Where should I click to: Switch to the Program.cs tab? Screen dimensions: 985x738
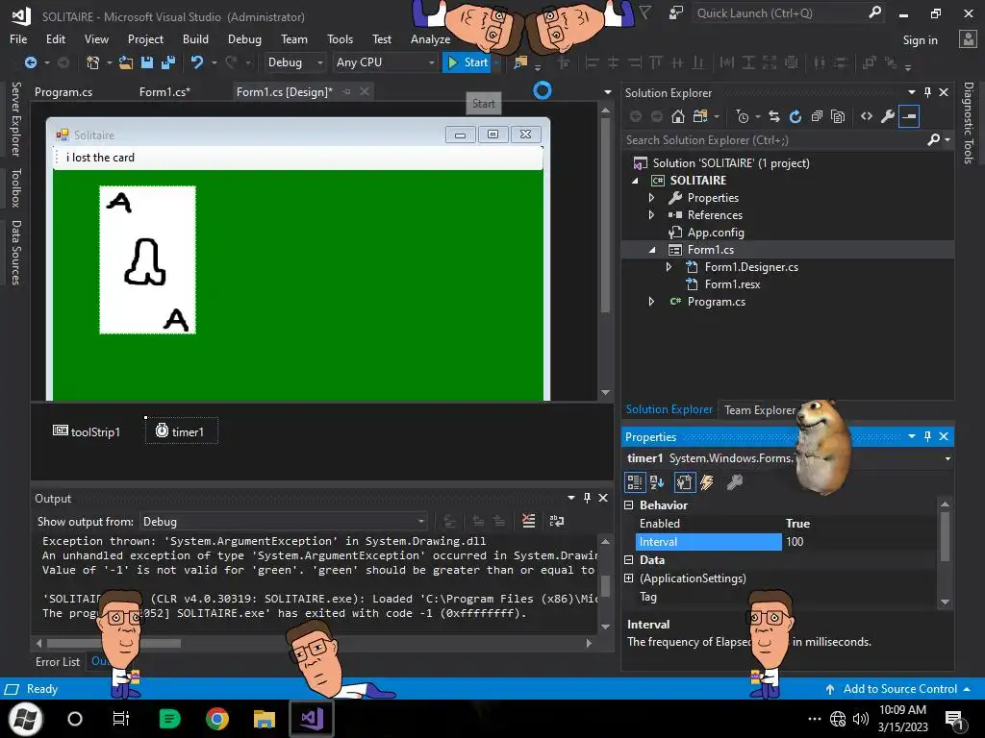click(63, 92)
